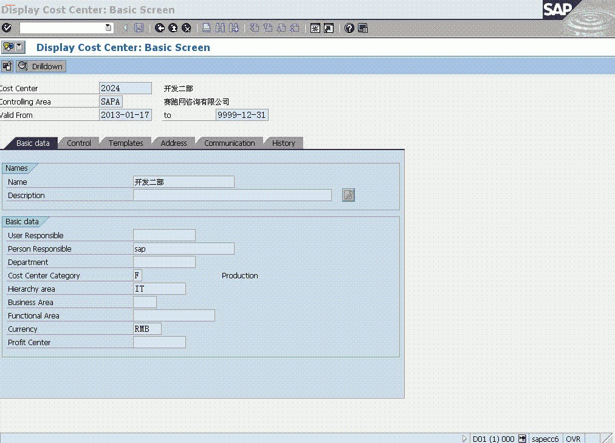Click the Valid From date 2013-01-17
This screenshot has width=615, height=443.
[125, 115]
